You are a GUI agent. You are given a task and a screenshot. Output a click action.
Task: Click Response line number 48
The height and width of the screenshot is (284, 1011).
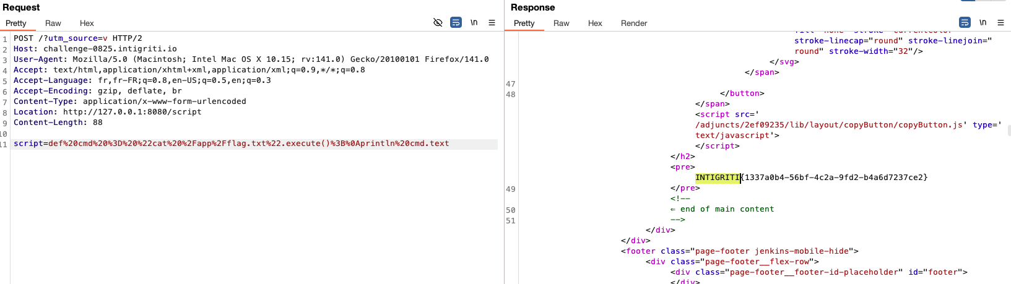[511, 95]
